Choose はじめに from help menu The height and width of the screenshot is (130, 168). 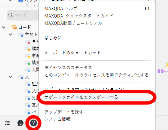coord(53,38)
